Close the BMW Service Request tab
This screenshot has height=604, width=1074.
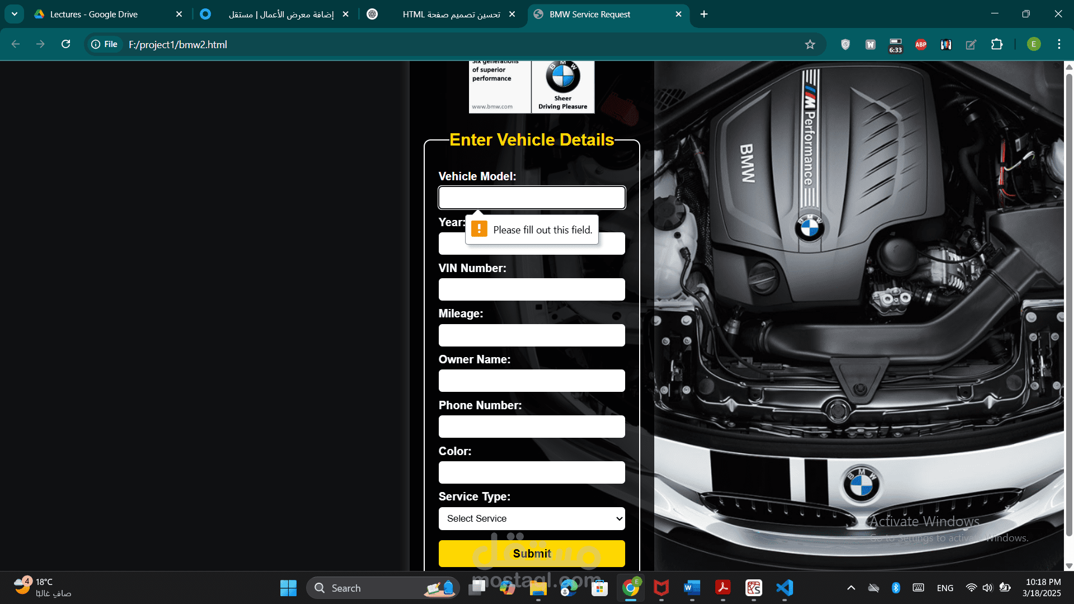point(679,14)
